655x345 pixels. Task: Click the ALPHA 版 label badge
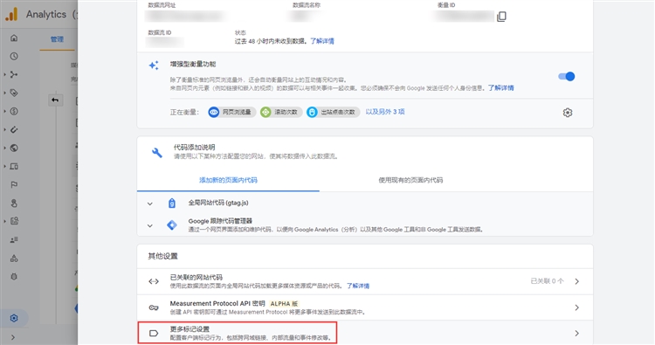point(284,304)
